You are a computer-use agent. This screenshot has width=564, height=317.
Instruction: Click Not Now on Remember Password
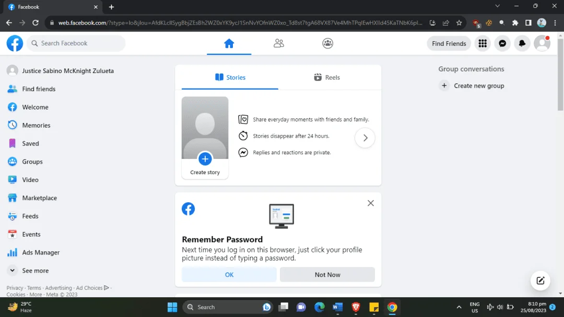[x=327, y=275]
